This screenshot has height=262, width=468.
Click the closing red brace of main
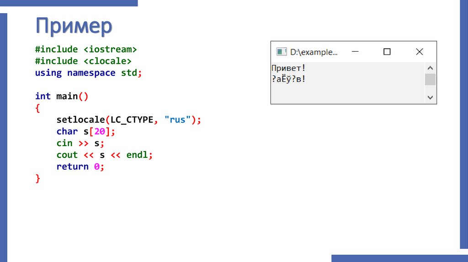pos(37,178)
